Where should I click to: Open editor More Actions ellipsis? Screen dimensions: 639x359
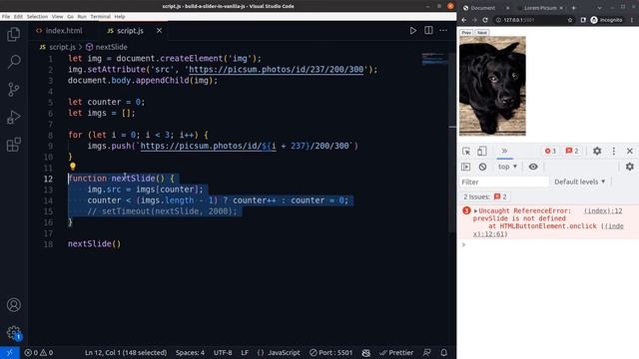[x=443, y=31]
